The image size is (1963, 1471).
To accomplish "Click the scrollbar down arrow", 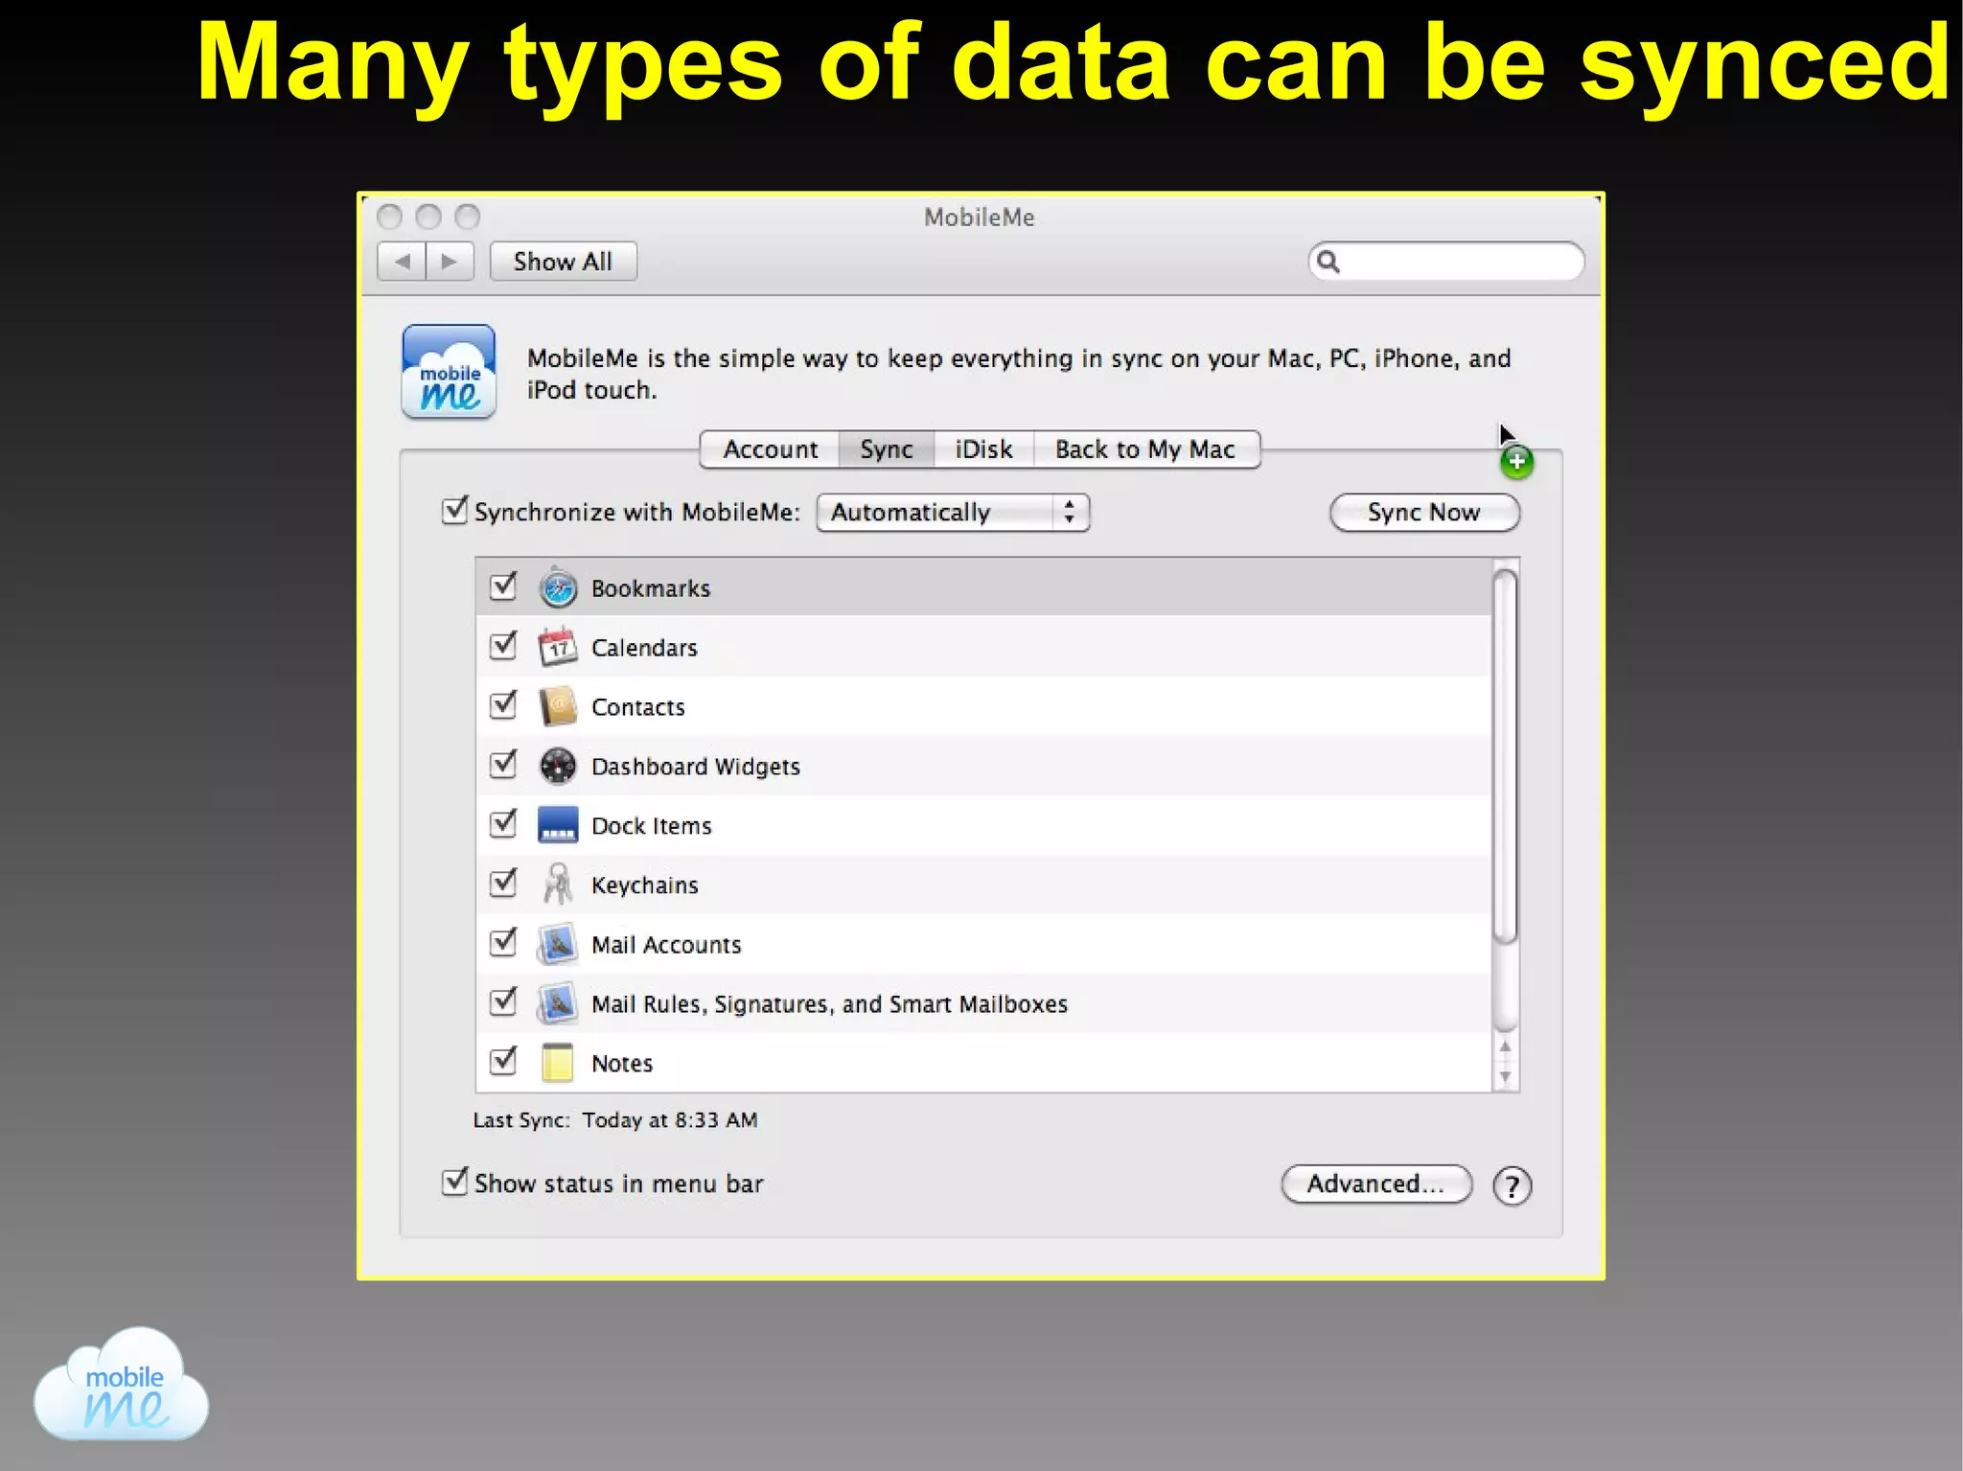I will [x=1506, y=1077].
